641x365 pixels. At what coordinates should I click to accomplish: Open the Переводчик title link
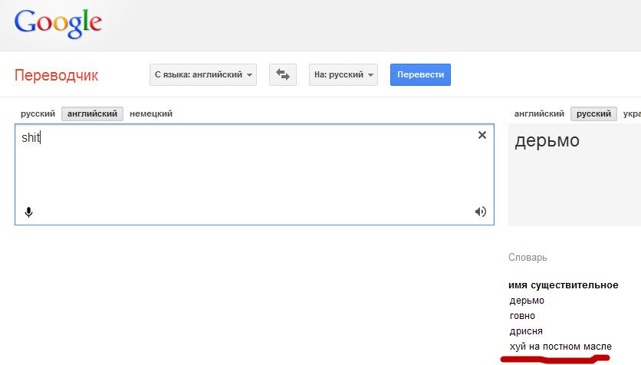point(57,75)
